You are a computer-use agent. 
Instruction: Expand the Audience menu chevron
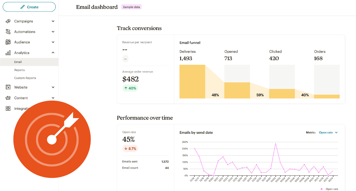53,42
